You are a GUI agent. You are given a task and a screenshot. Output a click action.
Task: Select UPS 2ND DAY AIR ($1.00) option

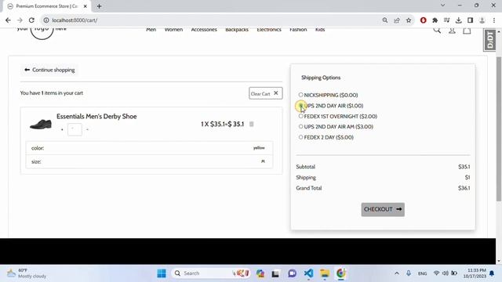(x=300, y=105)
